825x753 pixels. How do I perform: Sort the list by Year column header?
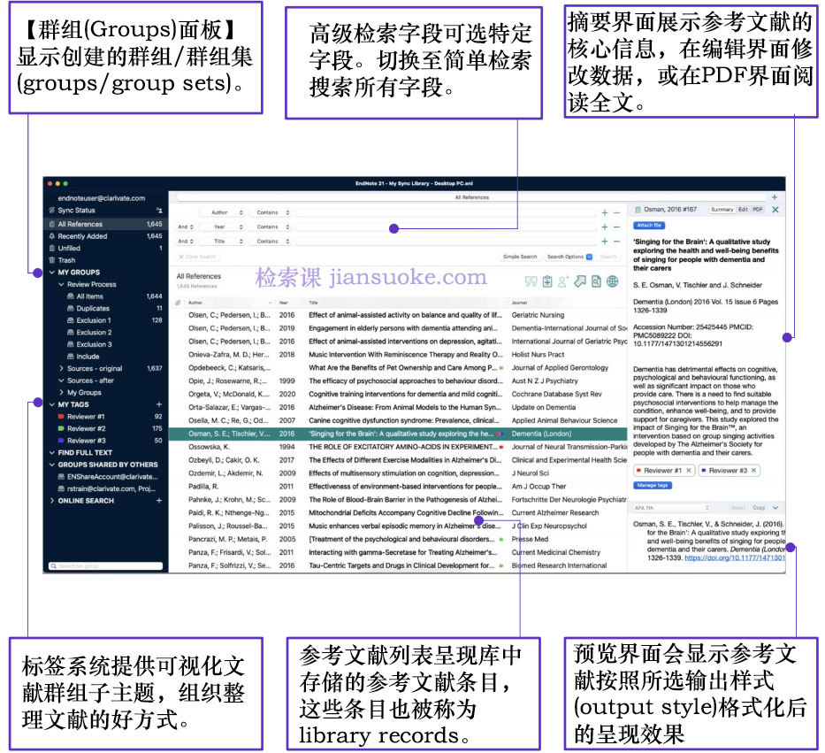[x=284, y=303]
